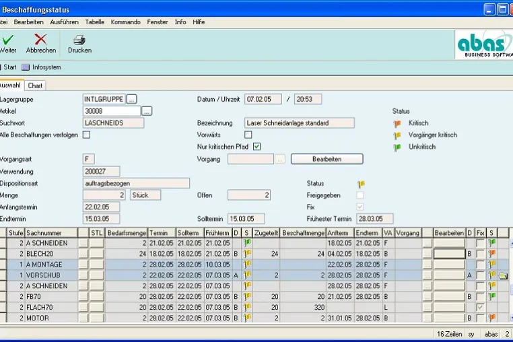Click the Drucken printer icon

coord(79,40)
